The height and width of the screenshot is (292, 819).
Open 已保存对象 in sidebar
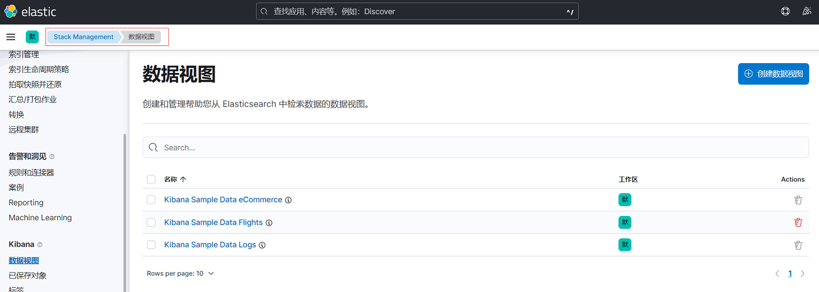click(28, 275)
